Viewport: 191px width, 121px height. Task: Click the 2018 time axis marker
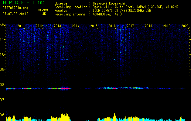148,26
